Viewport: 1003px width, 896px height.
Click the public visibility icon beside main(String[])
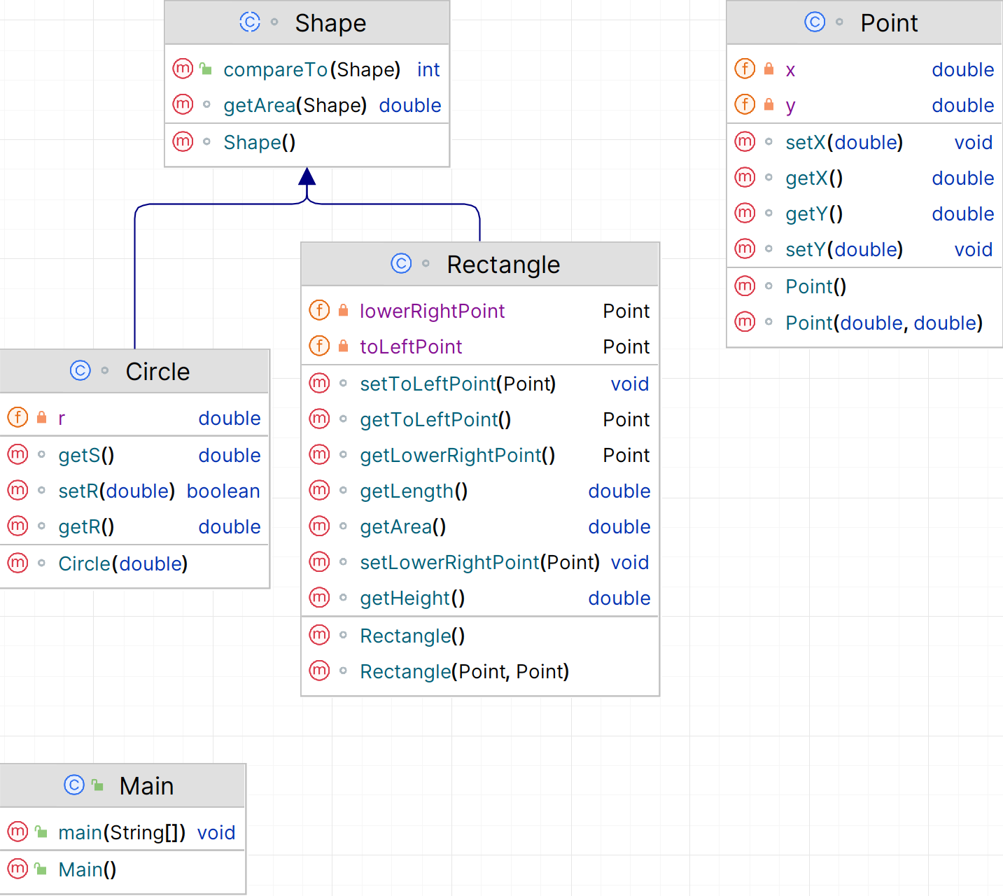tap(42, 832)
